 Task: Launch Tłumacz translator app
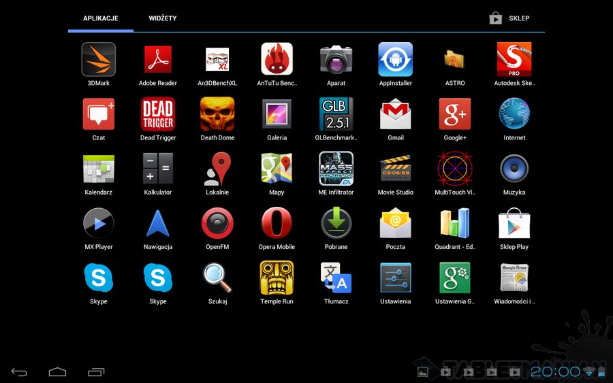[336, 278]
